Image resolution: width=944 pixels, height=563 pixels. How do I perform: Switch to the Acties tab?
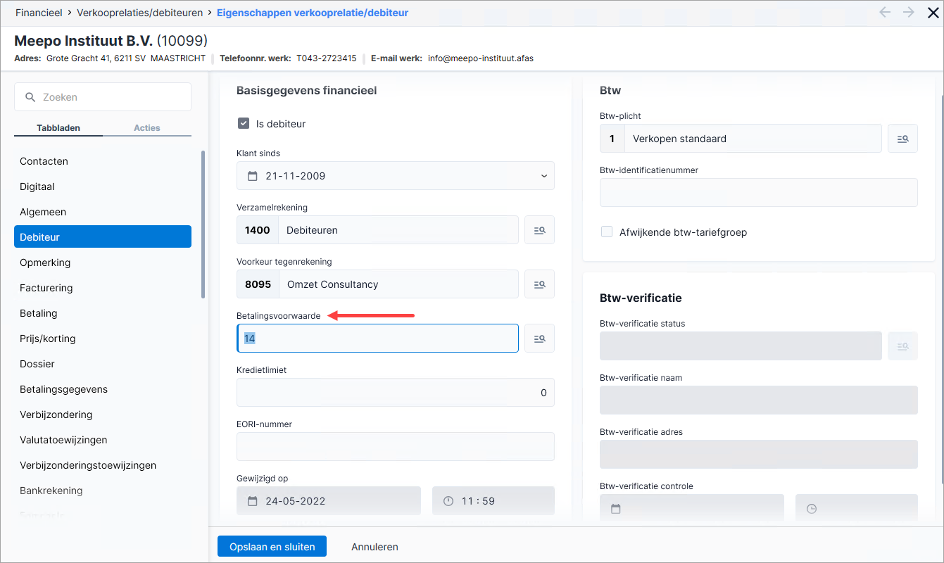(x=147, y=128)
